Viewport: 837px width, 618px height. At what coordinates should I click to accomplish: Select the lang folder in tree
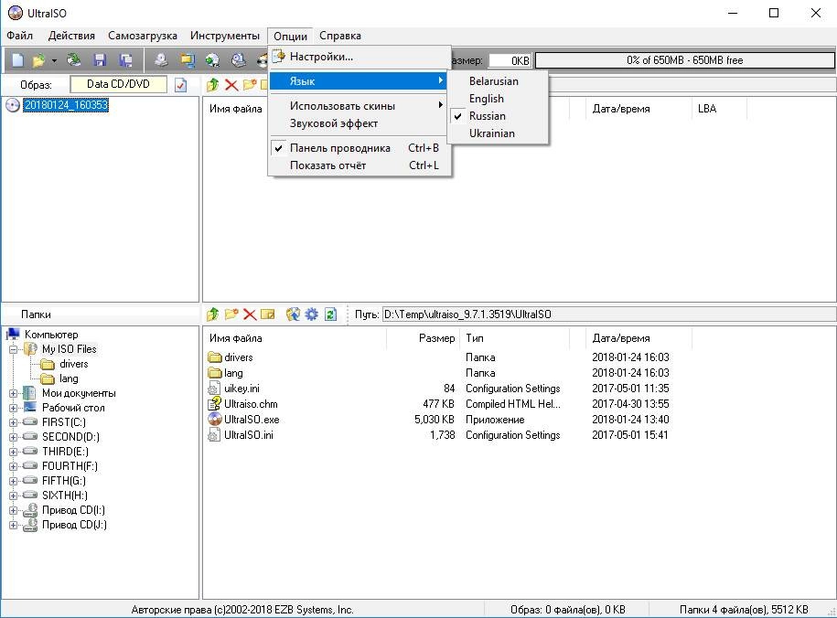[x=69, y=378]
